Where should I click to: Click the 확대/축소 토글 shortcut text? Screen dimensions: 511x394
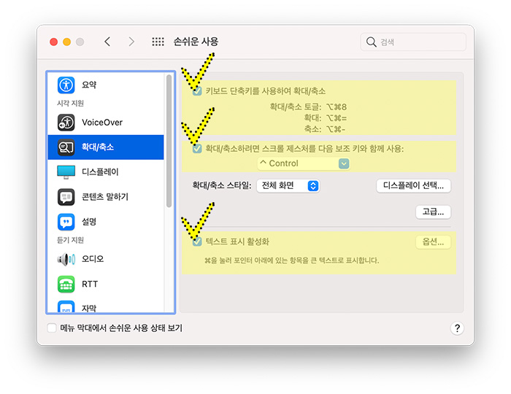pos(308,107)
